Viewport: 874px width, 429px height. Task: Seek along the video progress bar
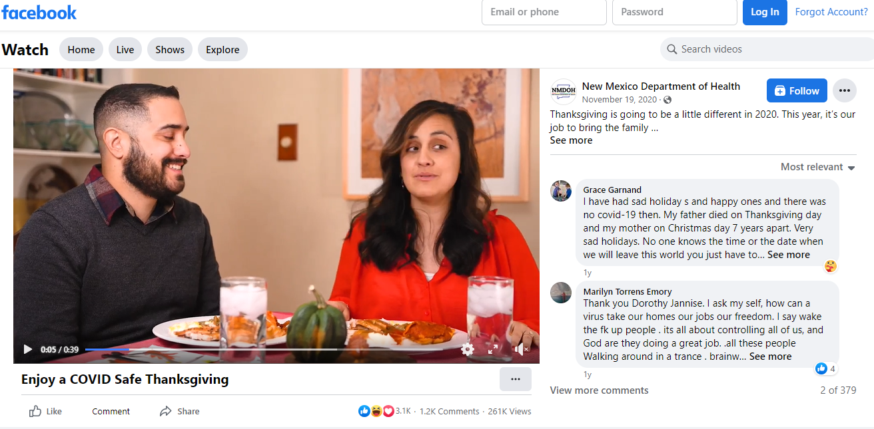point(266,349)
